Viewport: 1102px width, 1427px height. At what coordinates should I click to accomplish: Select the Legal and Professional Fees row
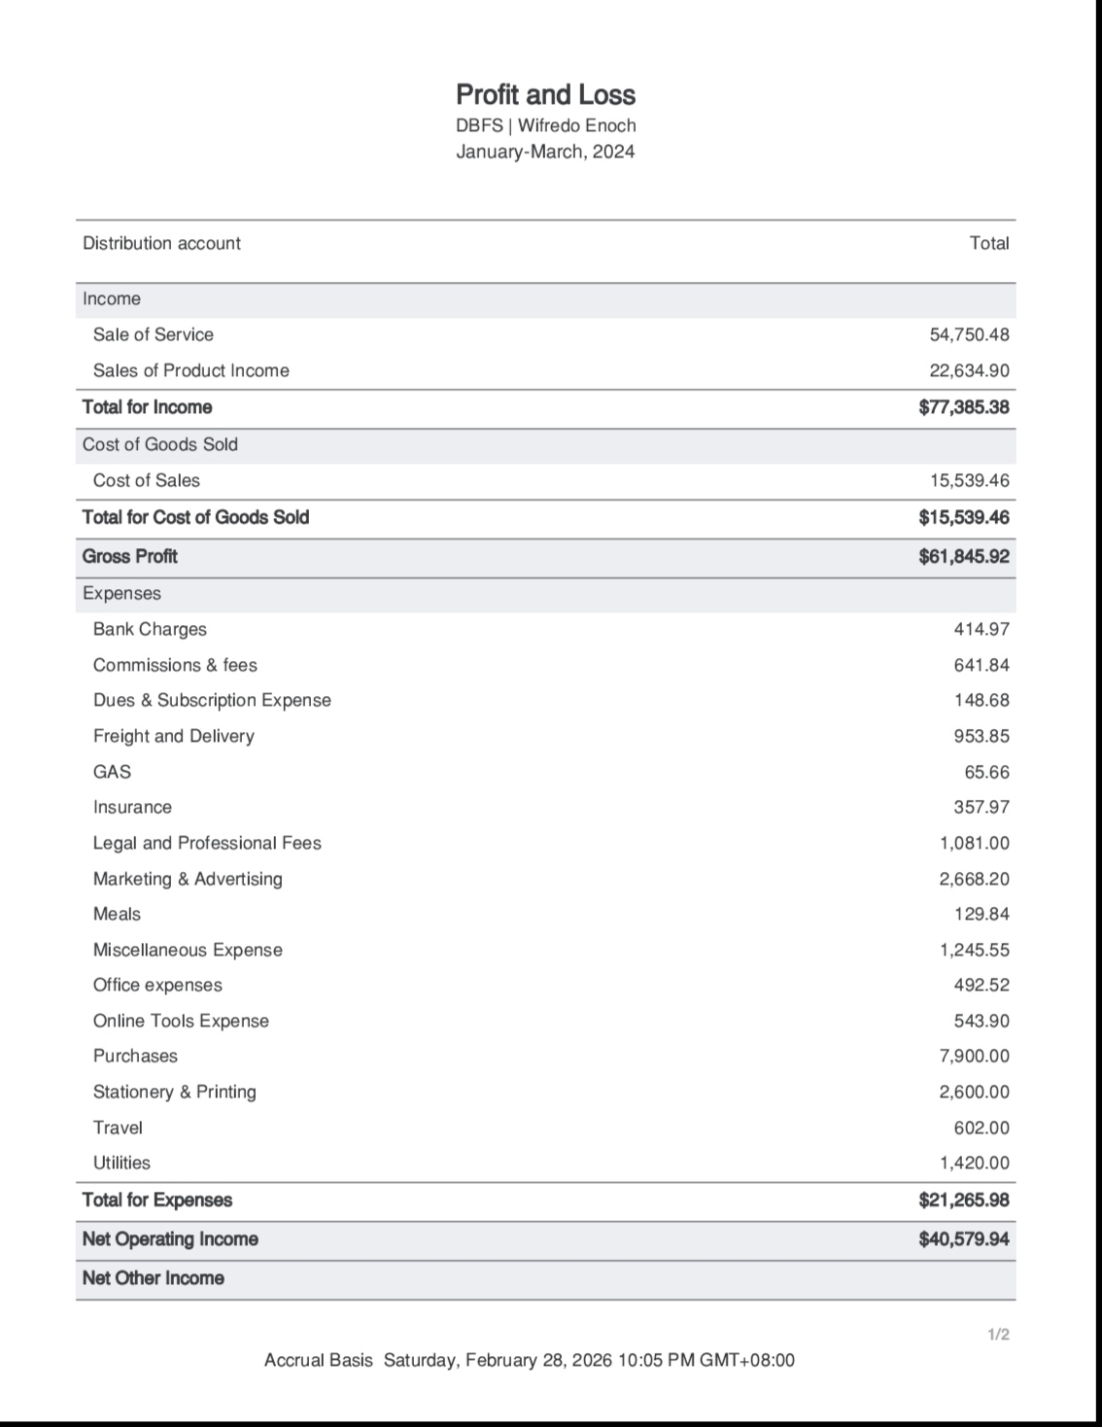(x=545, y=843)
